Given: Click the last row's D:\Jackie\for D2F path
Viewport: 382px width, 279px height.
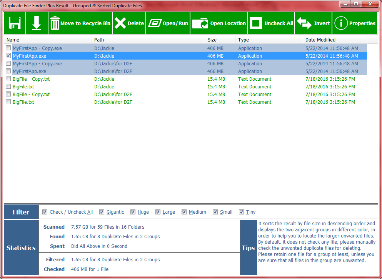Looking at the screenshot, I should 113,102.
